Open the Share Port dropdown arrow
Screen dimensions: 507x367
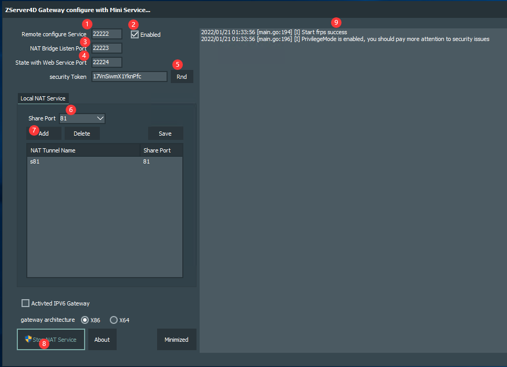click(100, 118)
